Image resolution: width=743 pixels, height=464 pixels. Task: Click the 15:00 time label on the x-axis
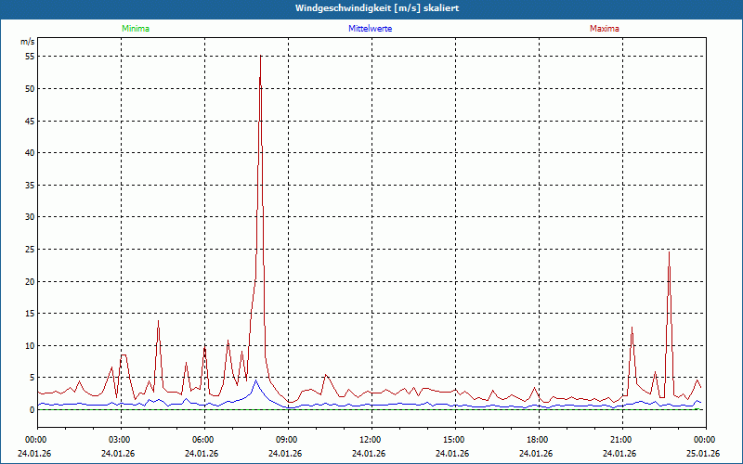pyautogui.click(x=455, y=440)
